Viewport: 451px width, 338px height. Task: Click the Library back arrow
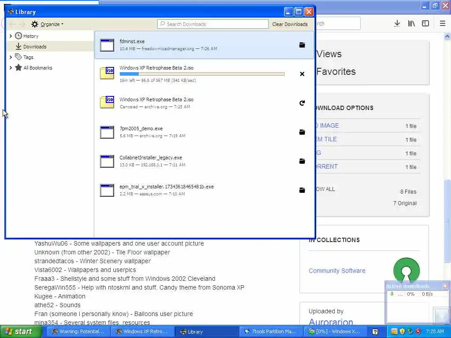(12, 24)
